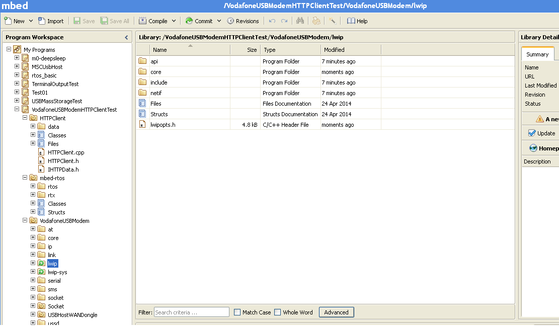The height and width of the screenshot is (326, 559).
Task: Select the lwip library tree item
Action: click(52, 264)
